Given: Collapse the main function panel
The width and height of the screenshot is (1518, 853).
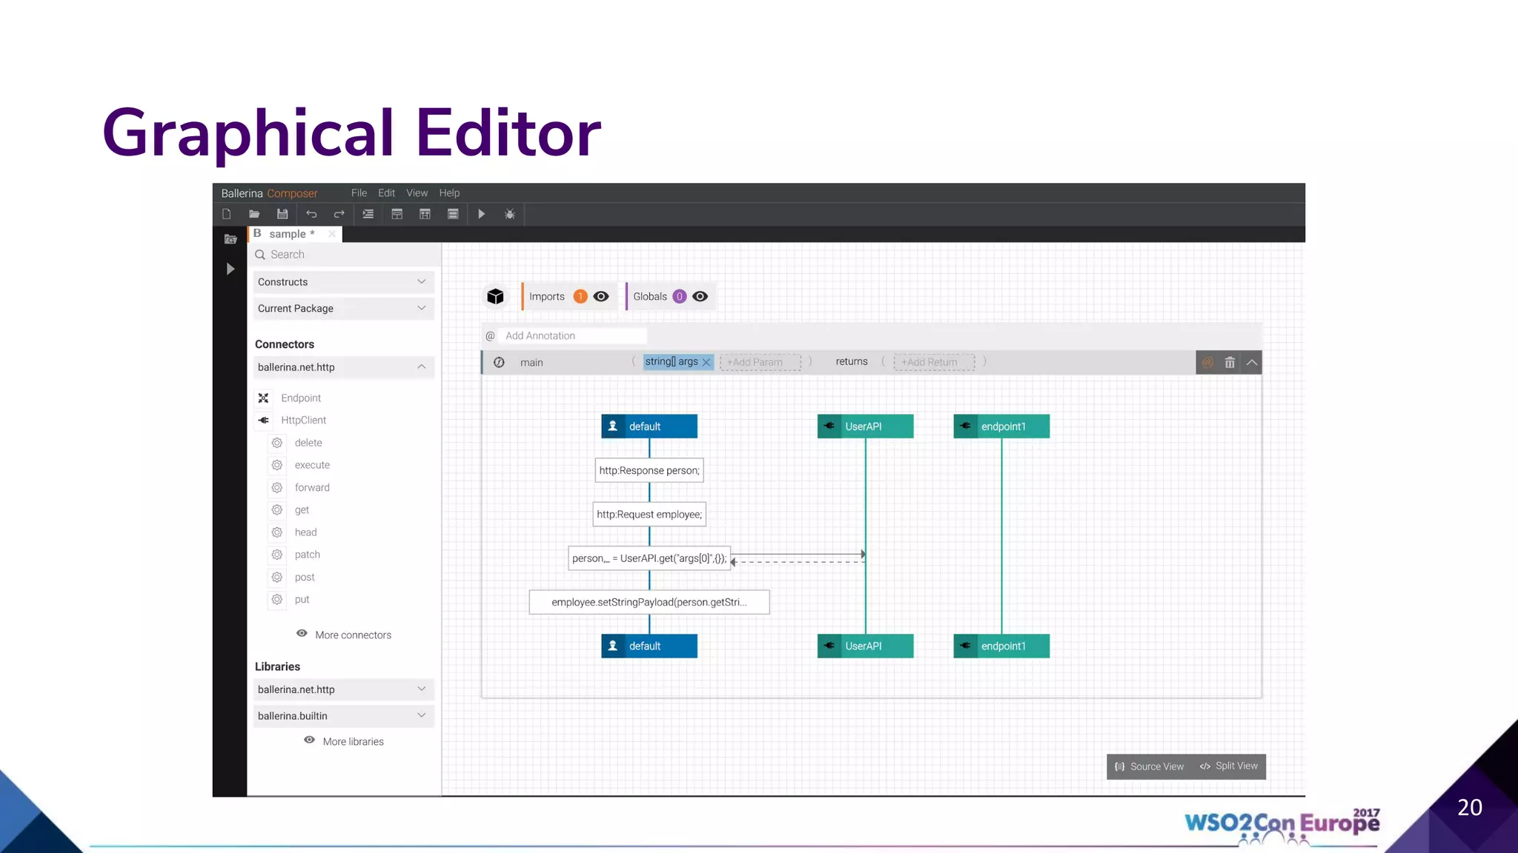Looking at the screenshot, I should [1252, 362].
